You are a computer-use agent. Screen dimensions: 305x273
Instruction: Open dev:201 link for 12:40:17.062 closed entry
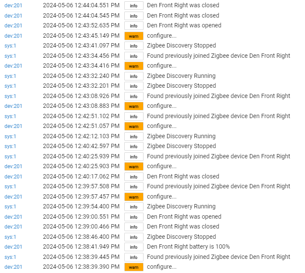[13, 177]
